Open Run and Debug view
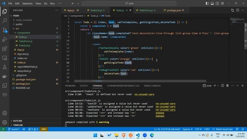 (x=5, y=39)
